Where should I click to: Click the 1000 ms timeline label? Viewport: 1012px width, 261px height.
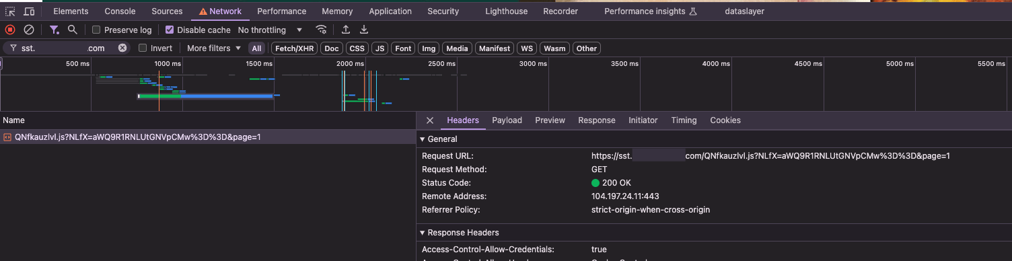click(168, 64)
